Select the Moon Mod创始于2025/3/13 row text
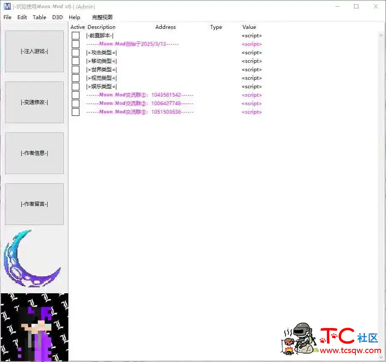This screenshot has height=362, width=386. point(132,44)
